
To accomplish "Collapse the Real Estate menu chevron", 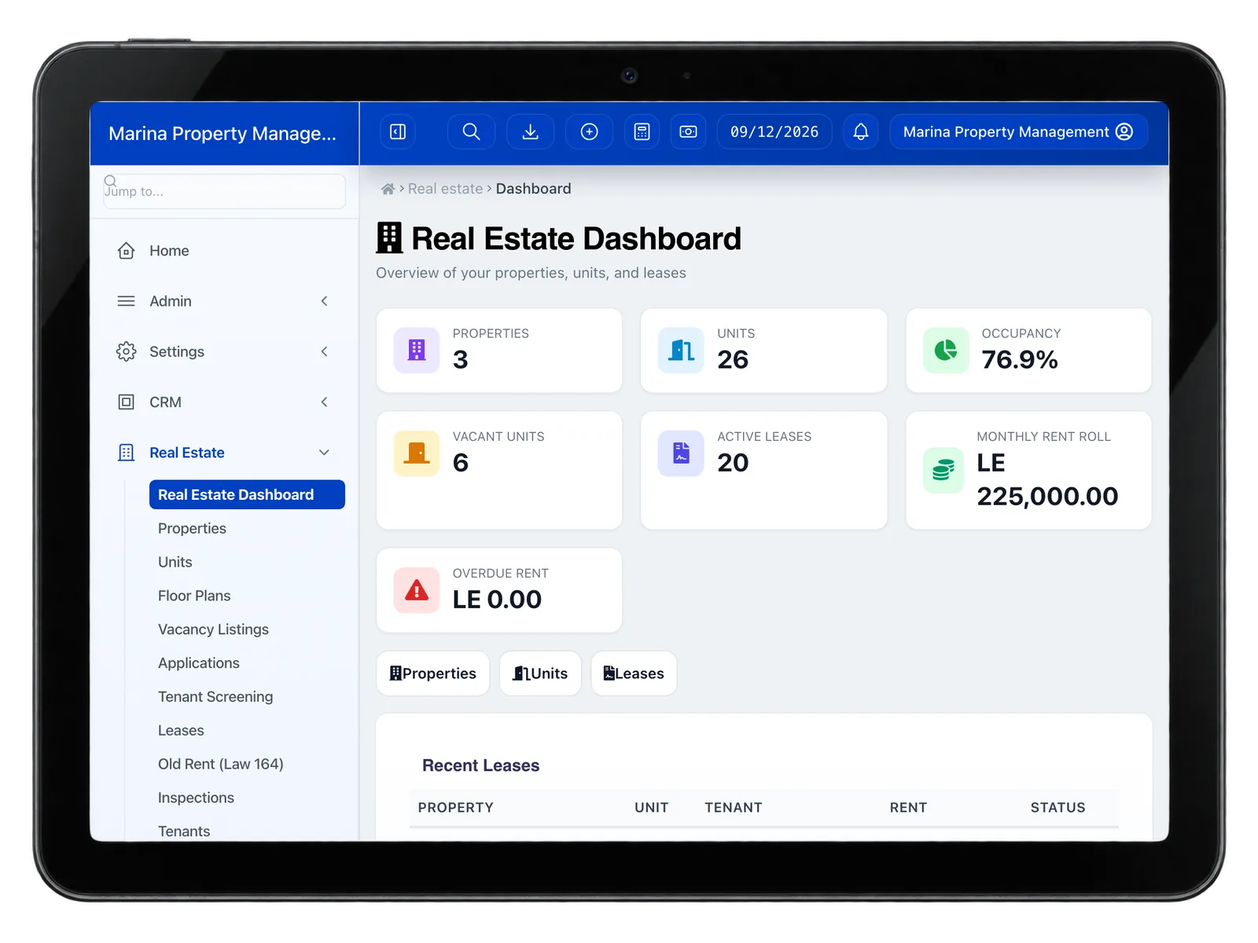I will click(324, 453).
